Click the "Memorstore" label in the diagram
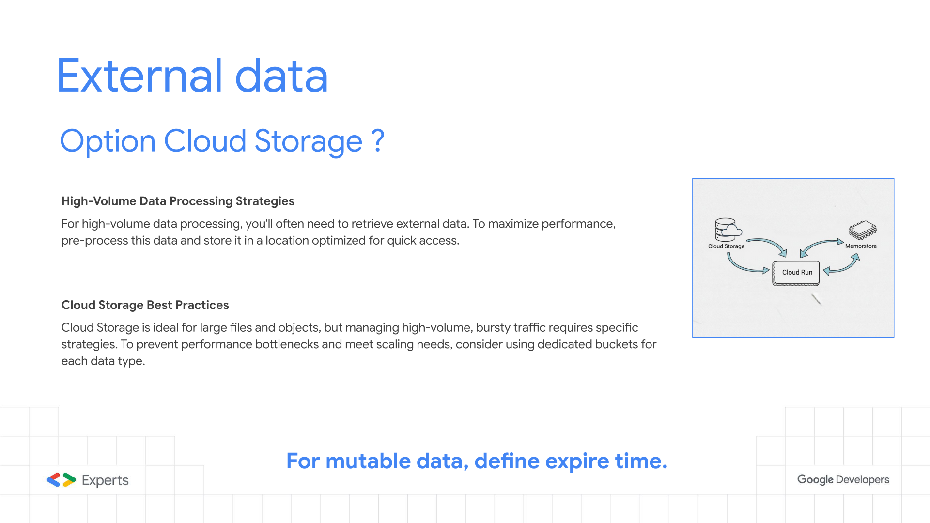The image size is (930, 523). (861, 246)
